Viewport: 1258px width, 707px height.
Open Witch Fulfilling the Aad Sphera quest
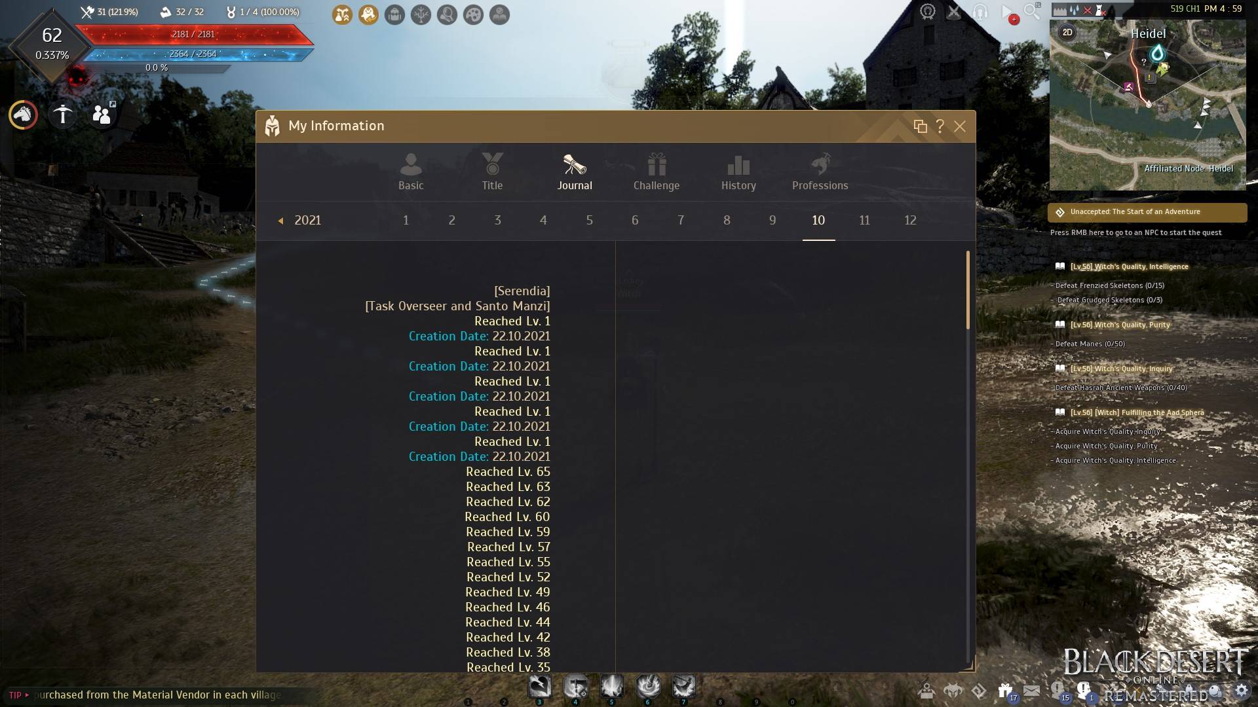pyautogui.click(x=1134, y=412)
